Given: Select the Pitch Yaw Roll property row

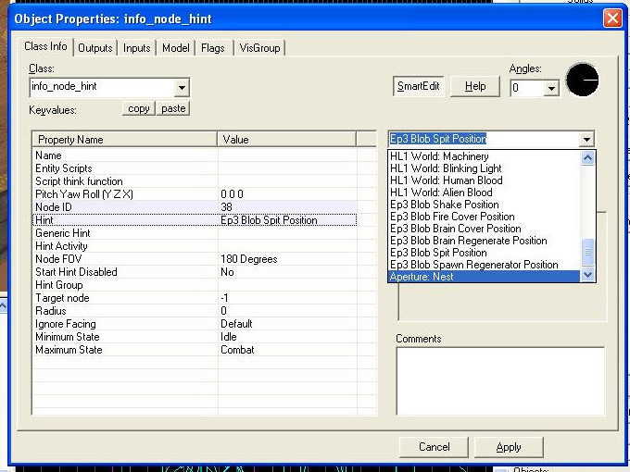Looking at the screenshot, I should click(x=195, y=194).
